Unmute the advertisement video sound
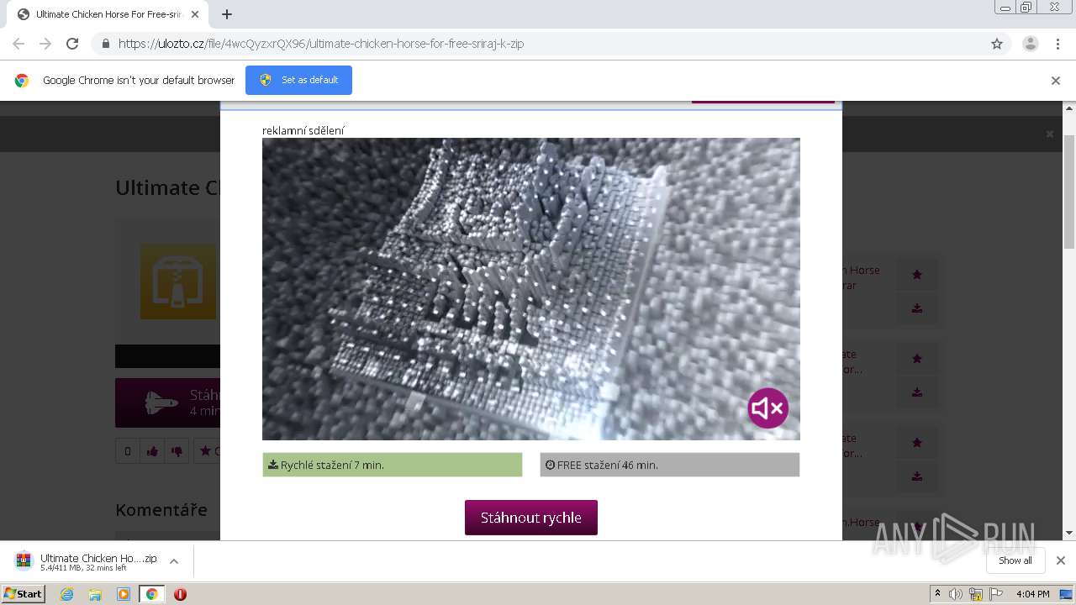Screen dimensions: 1076x605 coord(767,408)
